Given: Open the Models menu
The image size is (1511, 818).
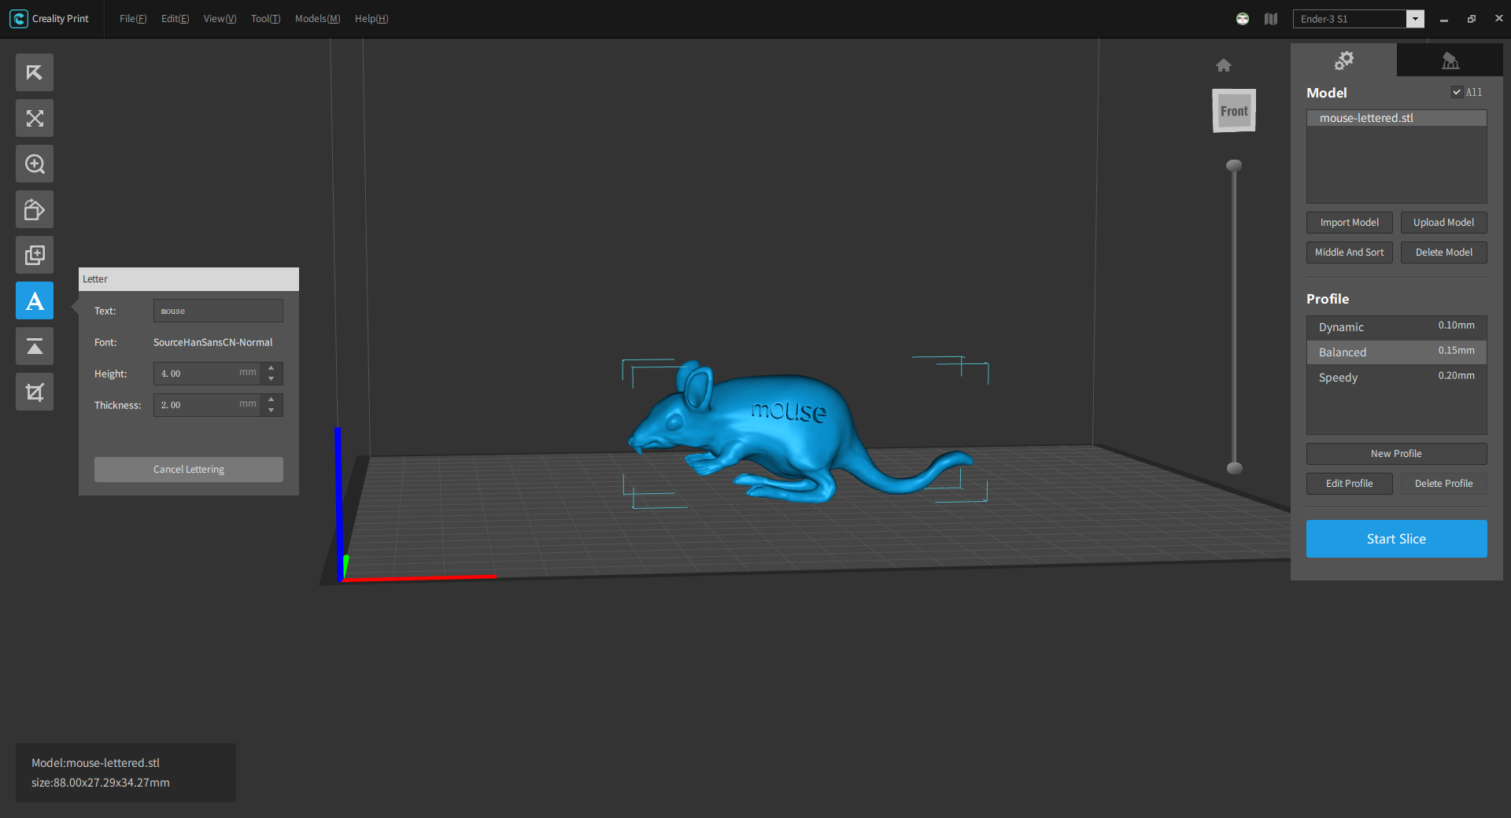Looking at the screenshot, I should click(317, 19).
